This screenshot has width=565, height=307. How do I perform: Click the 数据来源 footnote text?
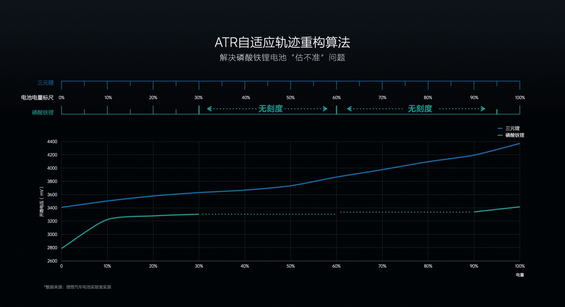78,287
